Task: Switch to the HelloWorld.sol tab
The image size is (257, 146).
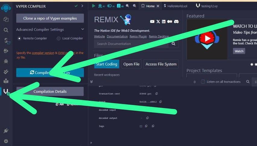Action: 176,6
